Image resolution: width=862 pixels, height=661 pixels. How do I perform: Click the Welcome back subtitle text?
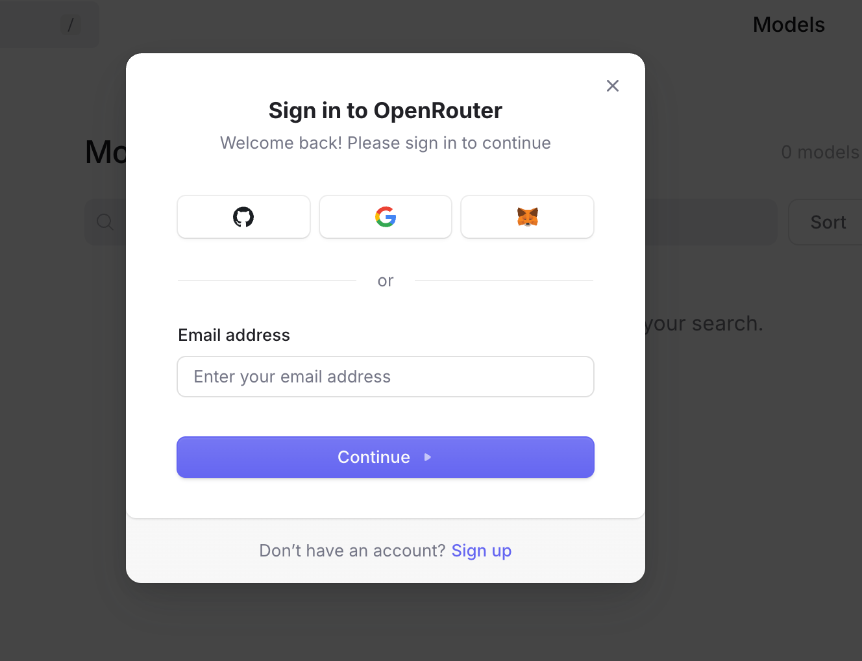386,143
